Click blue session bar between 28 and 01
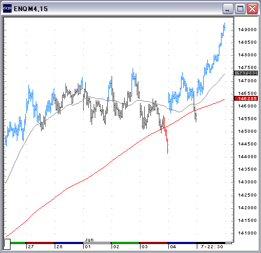The image size is (261, 253). (x=68, y=243)
